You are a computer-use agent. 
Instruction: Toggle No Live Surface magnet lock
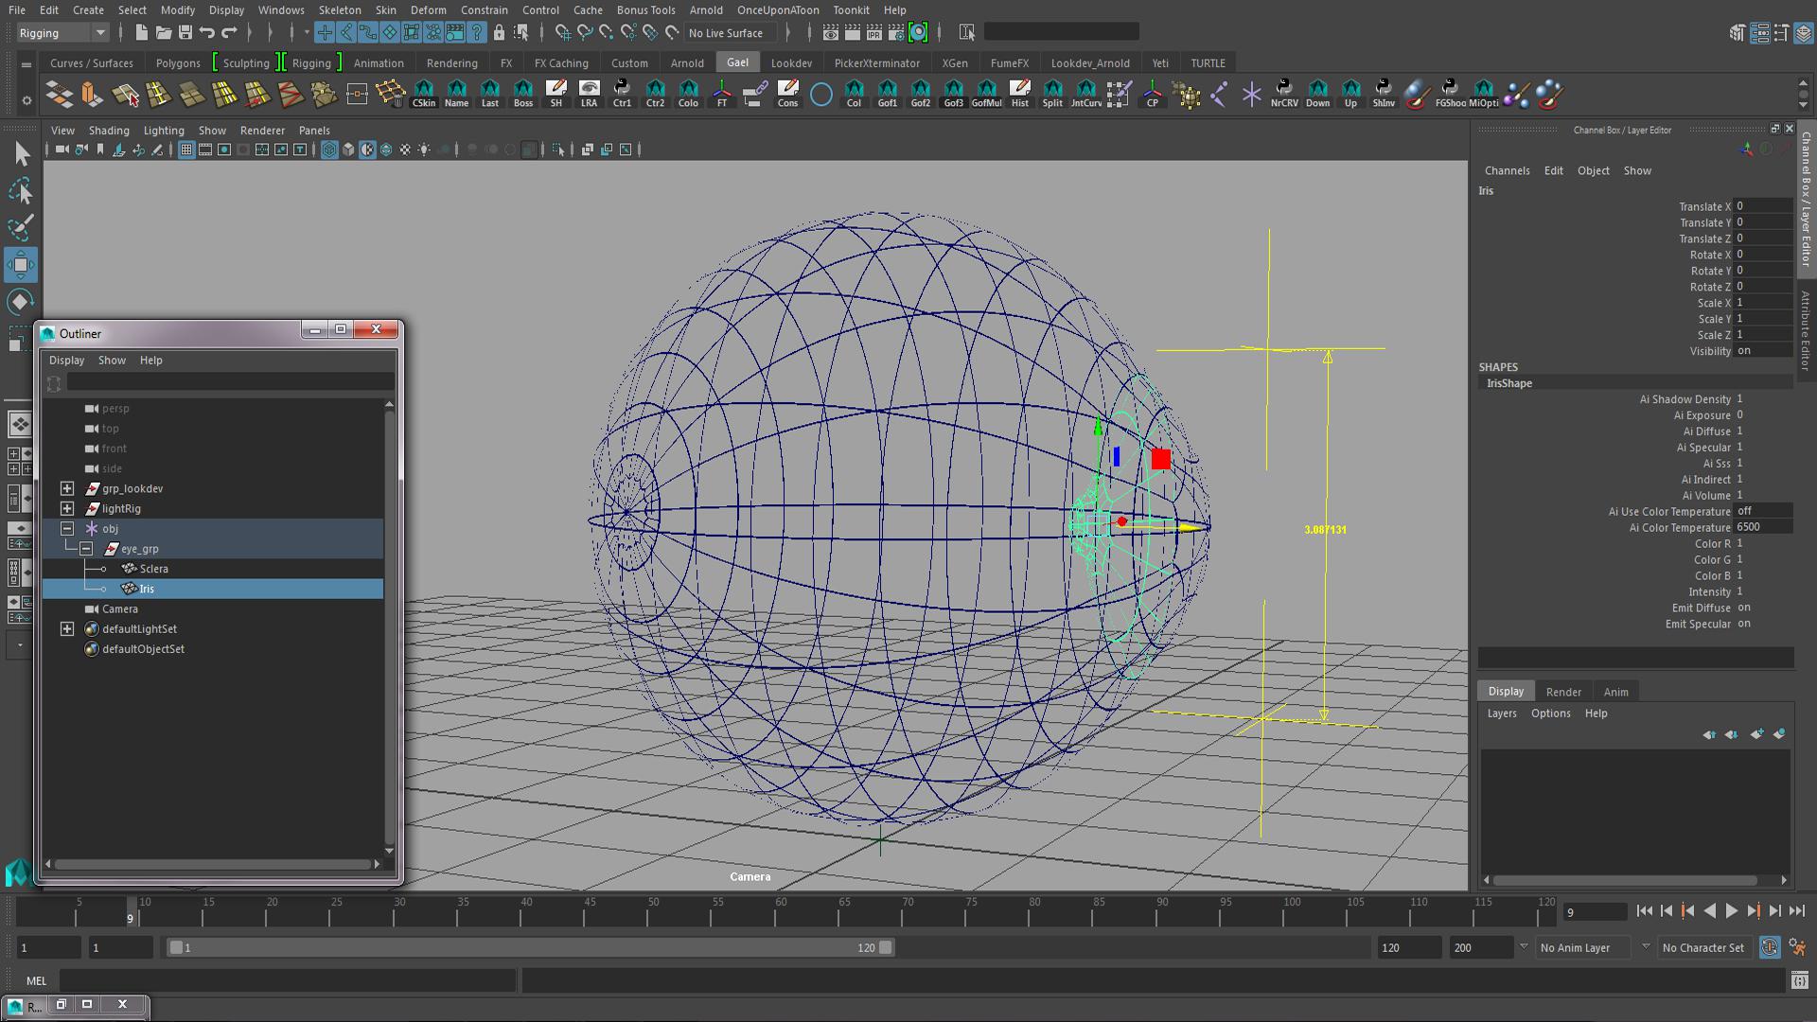click(x=672, y=32)
